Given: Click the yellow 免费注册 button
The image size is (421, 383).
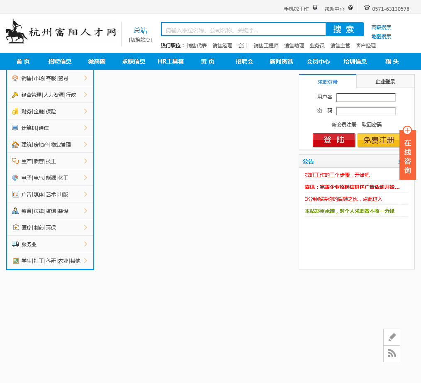Looking at the screenshot, I should (x=379, y=140).
